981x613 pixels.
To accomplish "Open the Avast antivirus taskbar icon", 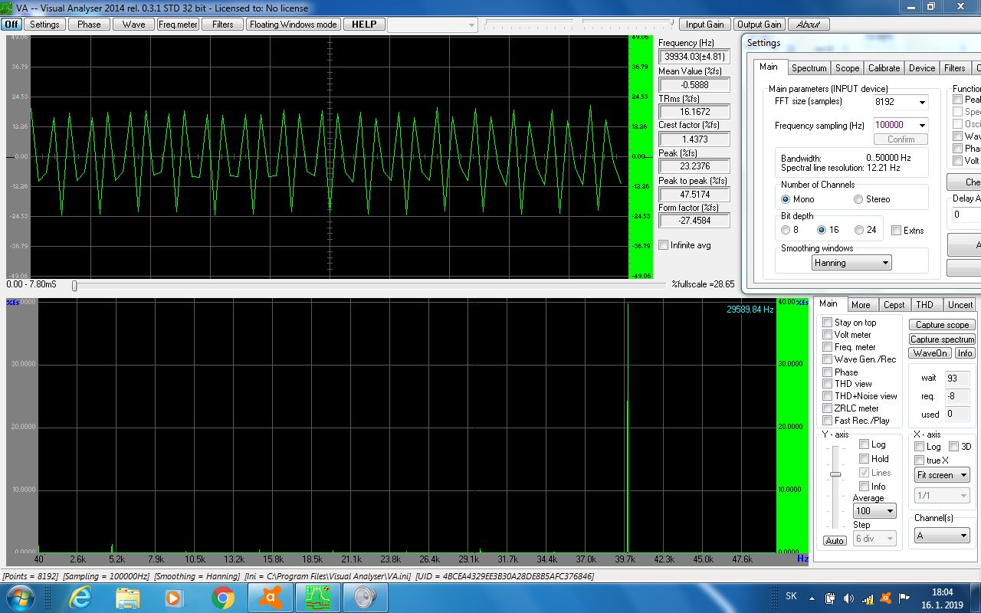I will [x=271, y=596].
